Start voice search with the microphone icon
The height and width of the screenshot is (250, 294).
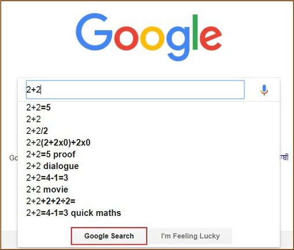264,90
